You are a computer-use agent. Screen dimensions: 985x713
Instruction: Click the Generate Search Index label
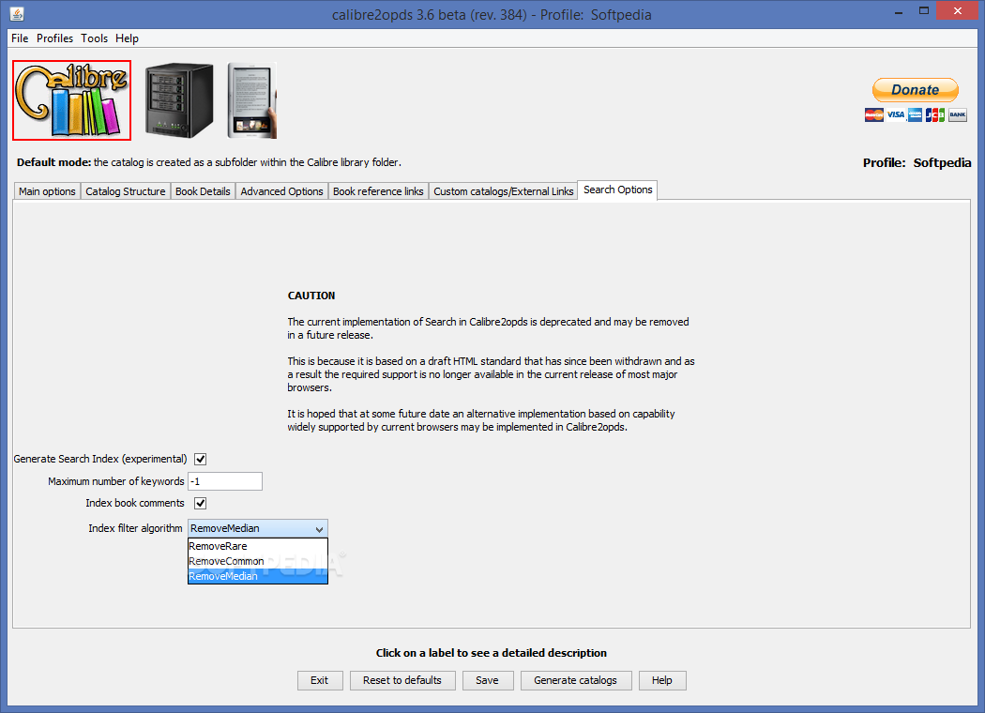[100, 459]
